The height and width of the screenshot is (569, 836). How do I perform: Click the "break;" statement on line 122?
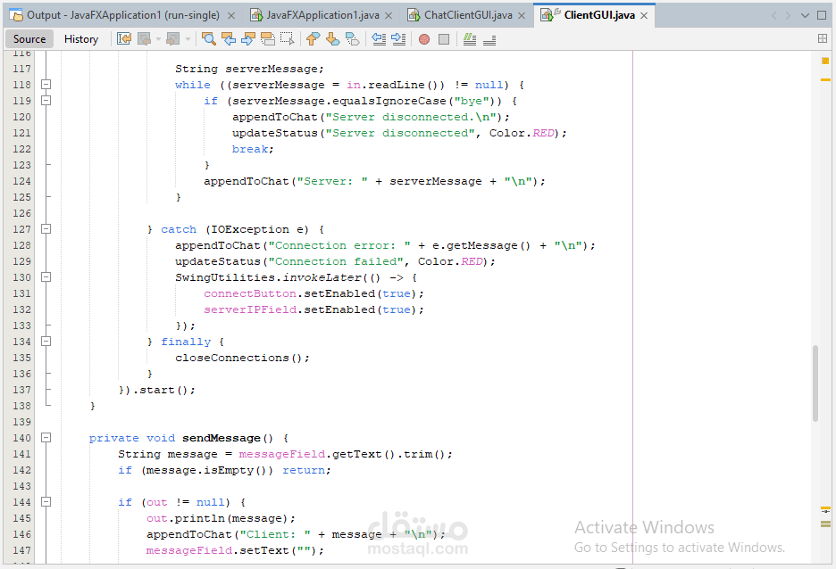[253, 149]
